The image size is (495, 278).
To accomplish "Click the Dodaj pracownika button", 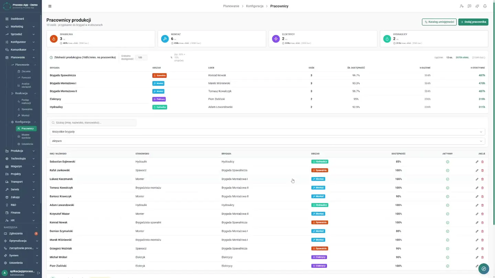I will tap(473, 22).
